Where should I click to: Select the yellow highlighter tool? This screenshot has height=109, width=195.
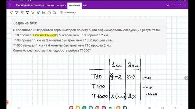[x=33, y=13]
